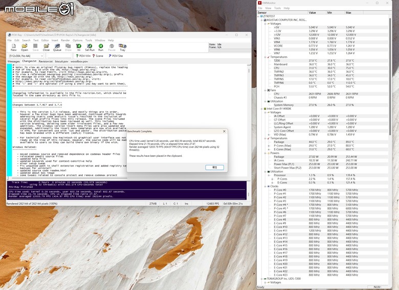Viewport: 399px width, 290px height.
Task: Open the HWMonitor File menu
Action: pos(260,8)
